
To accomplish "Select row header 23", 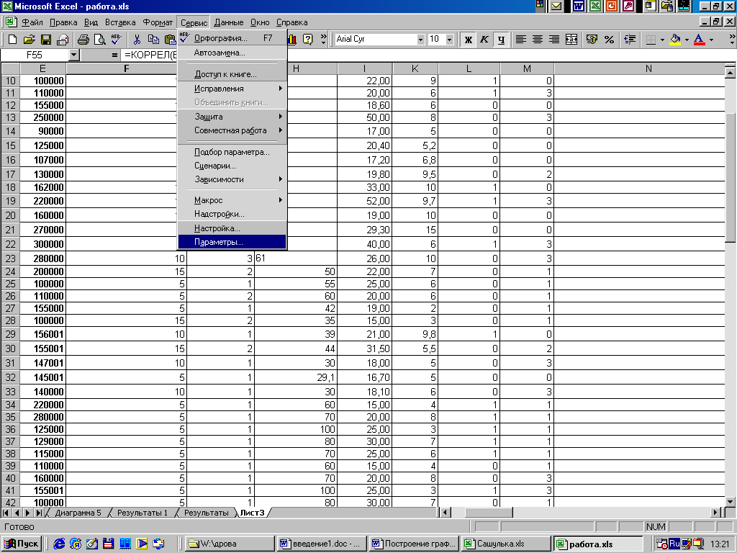I will click(x=10, y=258).
